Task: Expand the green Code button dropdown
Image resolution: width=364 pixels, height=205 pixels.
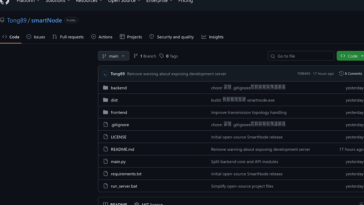Action: (x=362, y=56)
